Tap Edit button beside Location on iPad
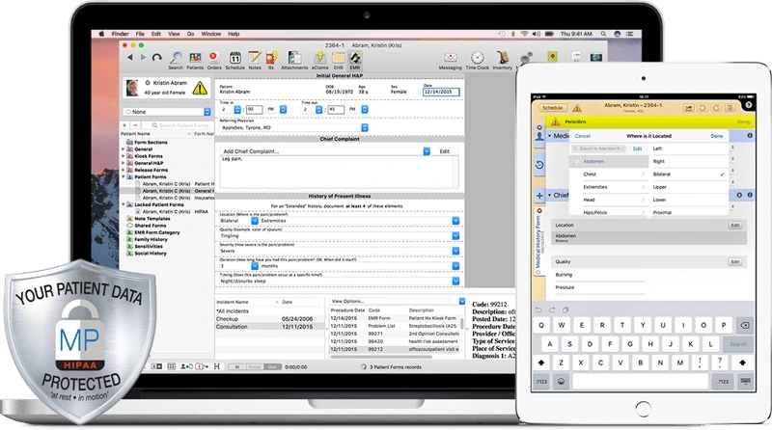This screenshot has height=430, width=772. tap(735, 226)
